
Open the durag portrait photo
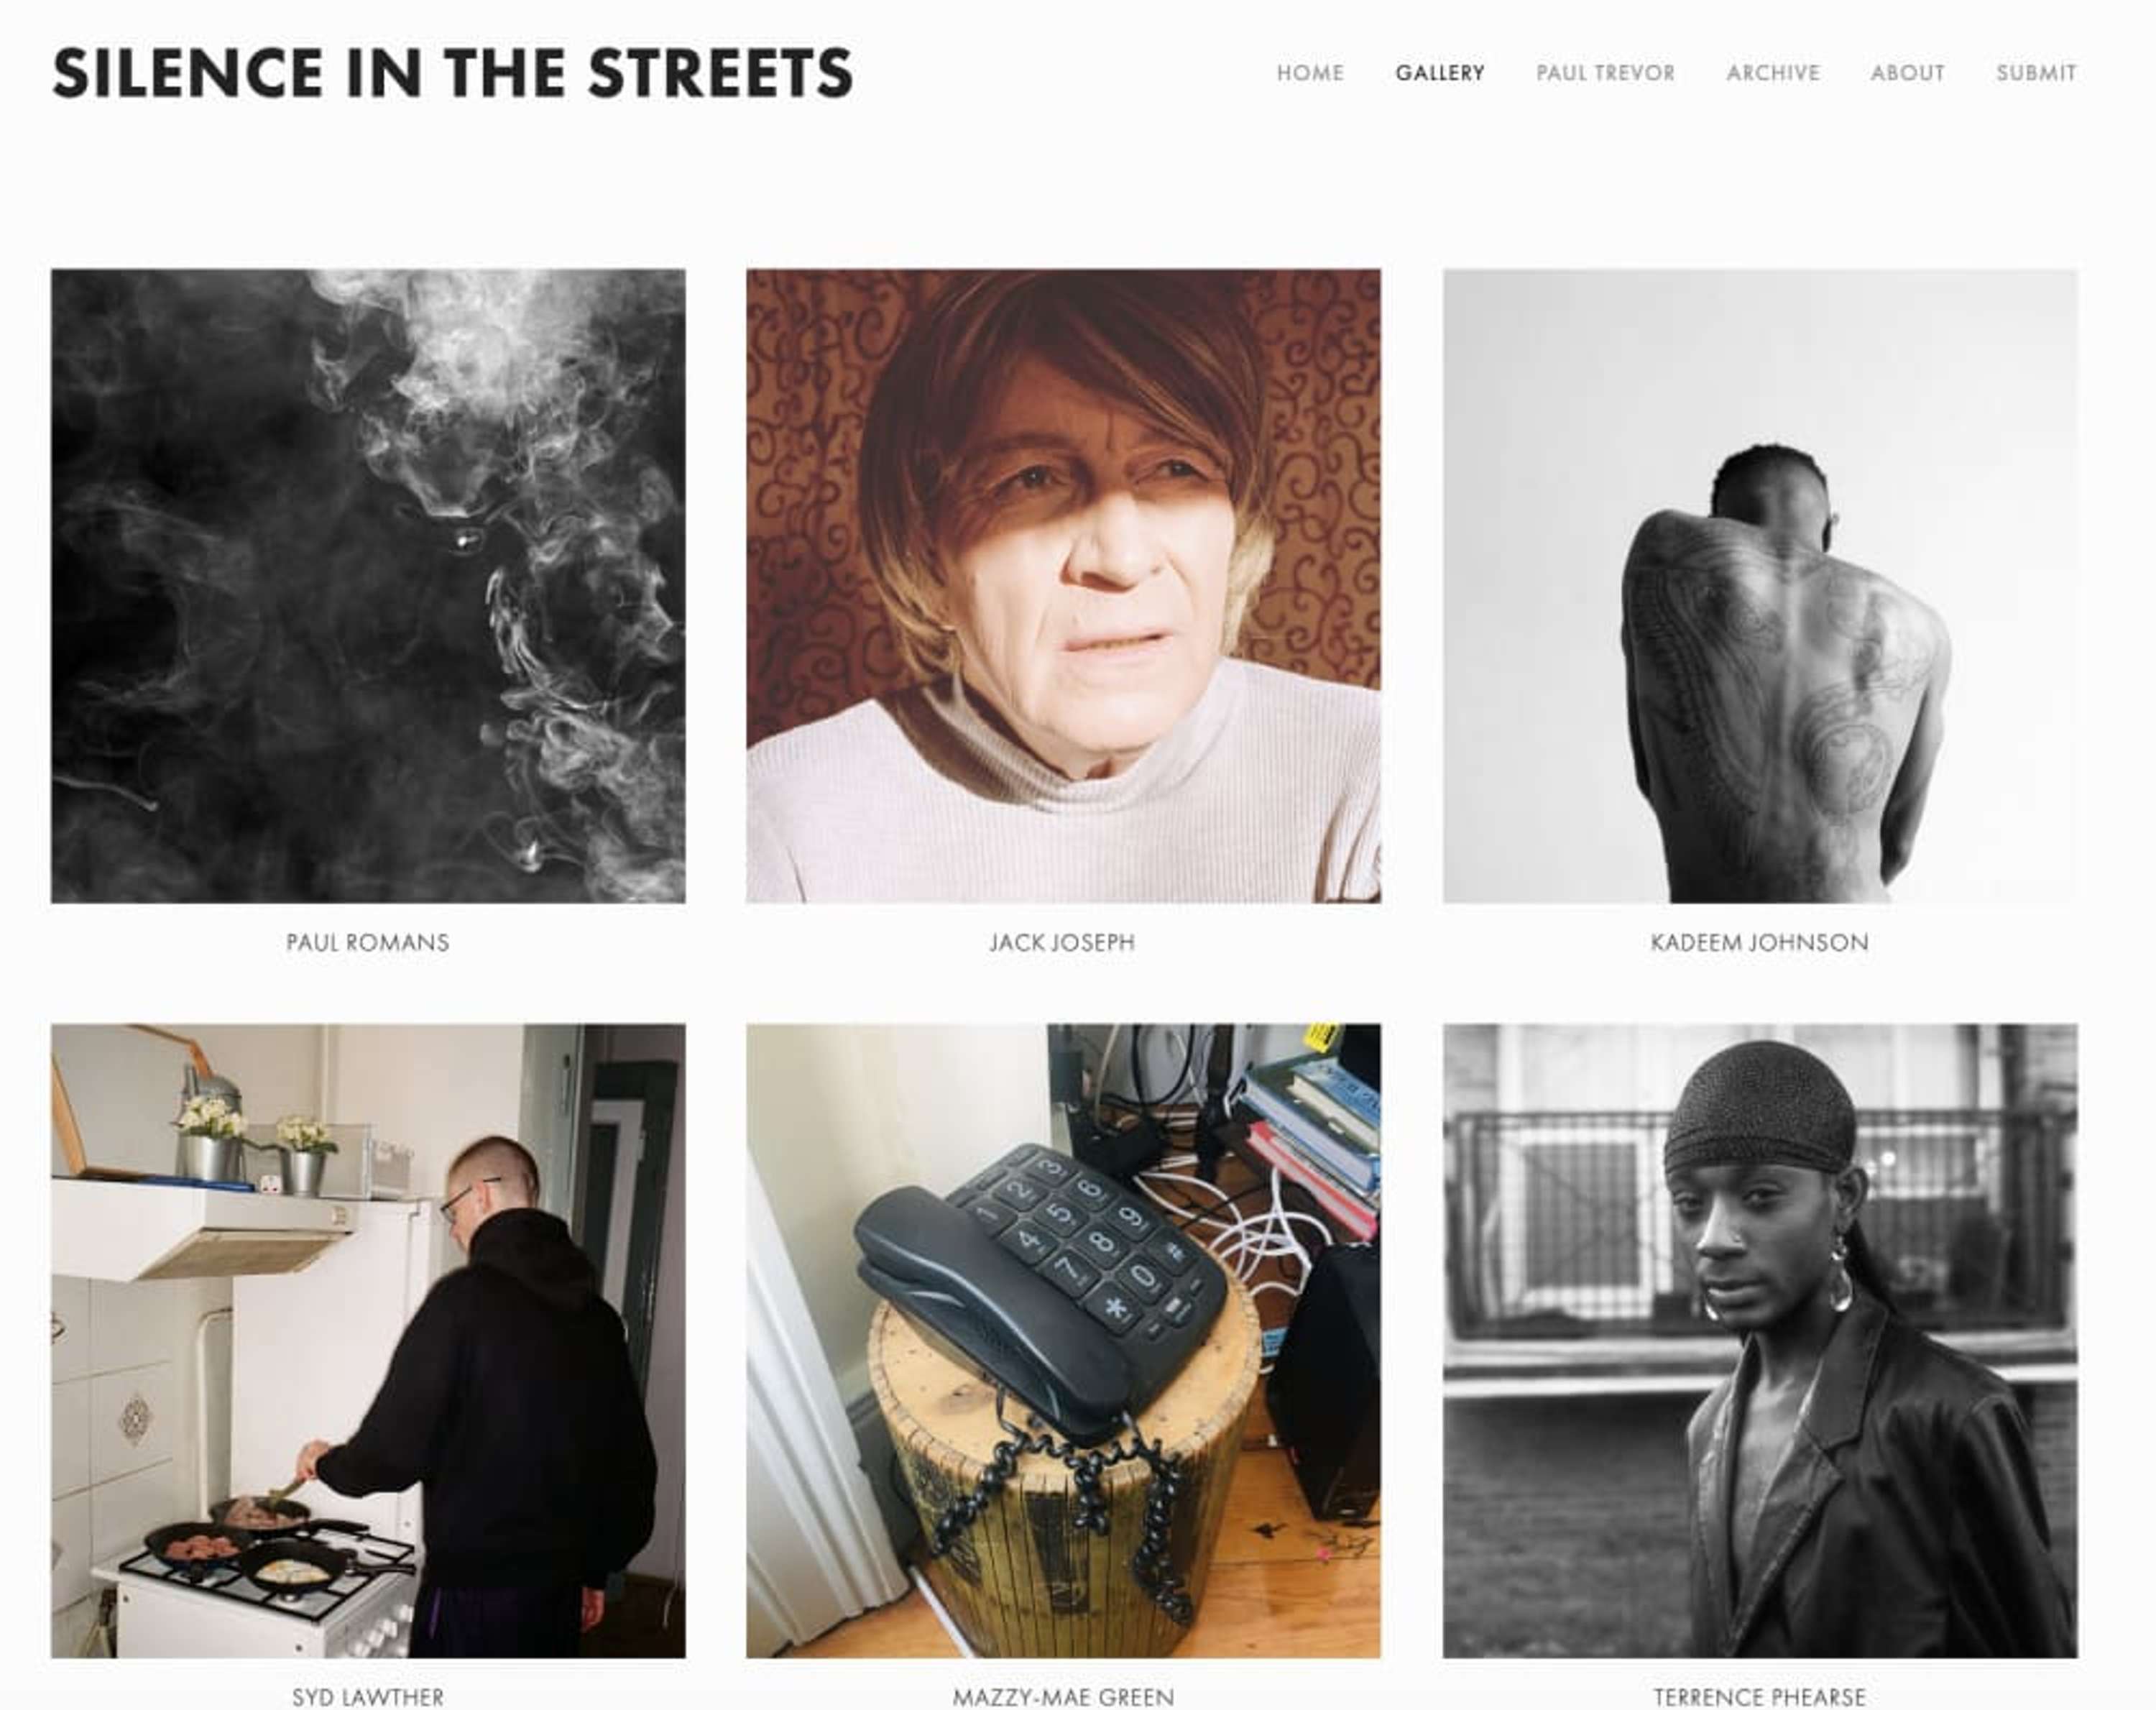[1760, 1340]
